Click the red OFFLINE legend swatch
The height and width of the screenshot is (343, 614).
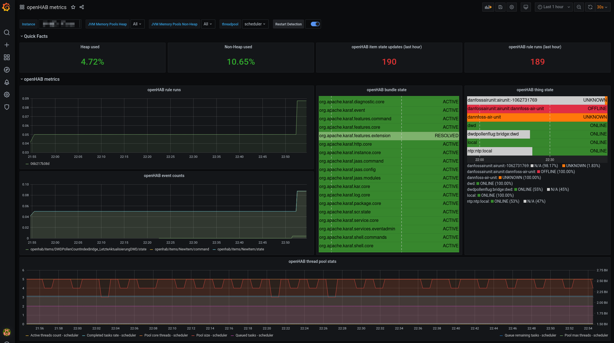pos(539,172)
